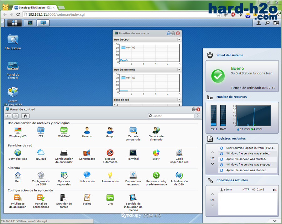Open Dispositivos externos
282x224 pixels.
coord(133,178)
